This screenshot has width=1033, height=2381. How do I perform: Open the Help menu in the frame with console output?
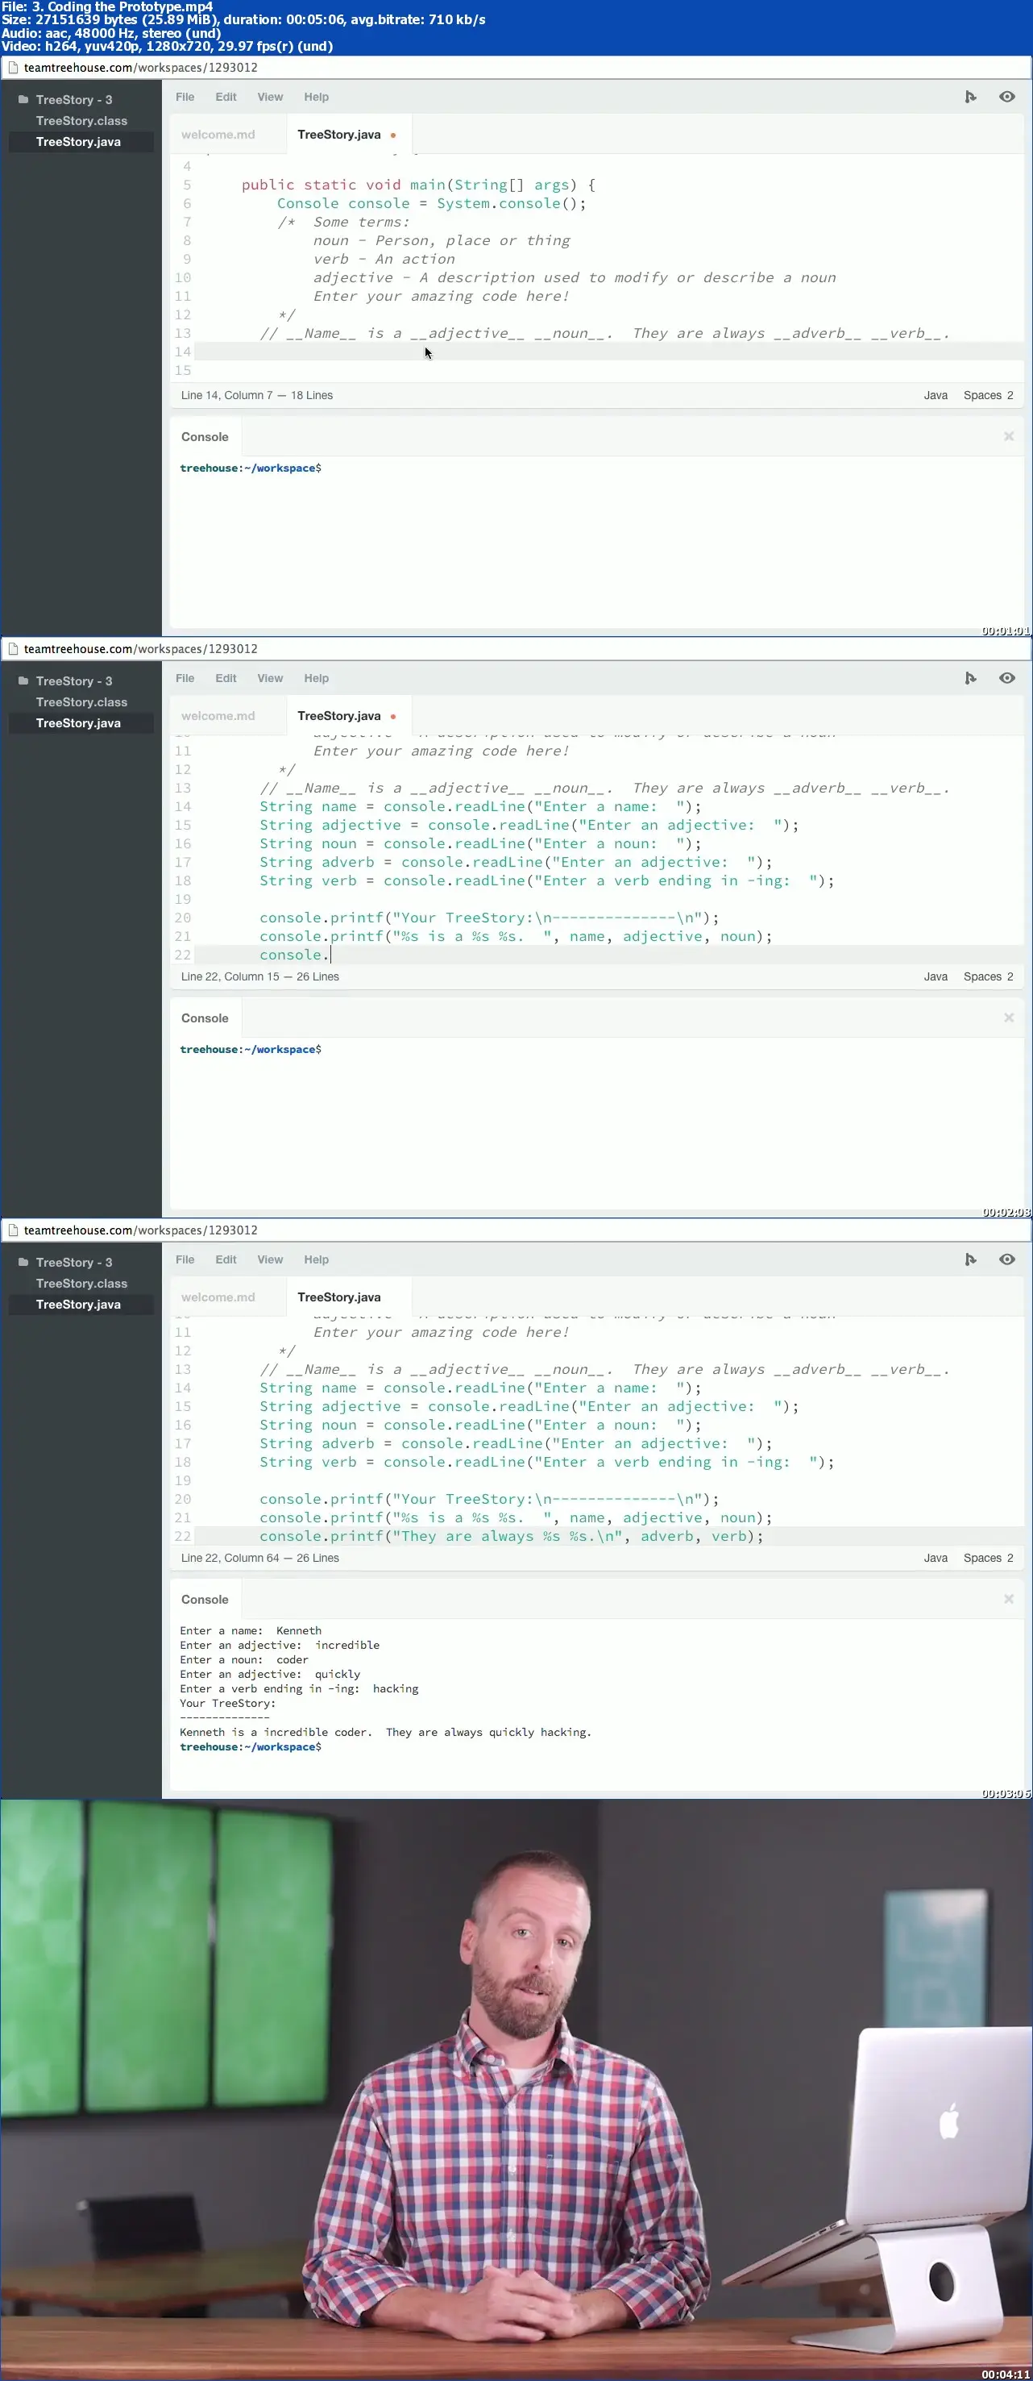pyautogui.click(x=316, y=1259)
